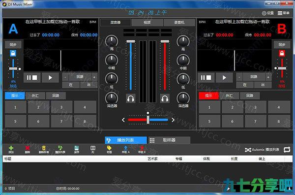The height and width of the screenshot is (195, 295).
Task: Open the playlist (播放列表) music-note toolbar icon
Action: tap(60, 148)
